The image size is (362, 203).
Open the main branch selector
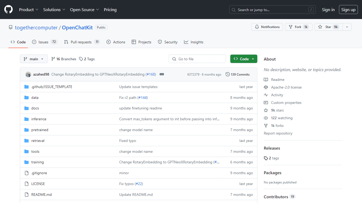point(34,59)
